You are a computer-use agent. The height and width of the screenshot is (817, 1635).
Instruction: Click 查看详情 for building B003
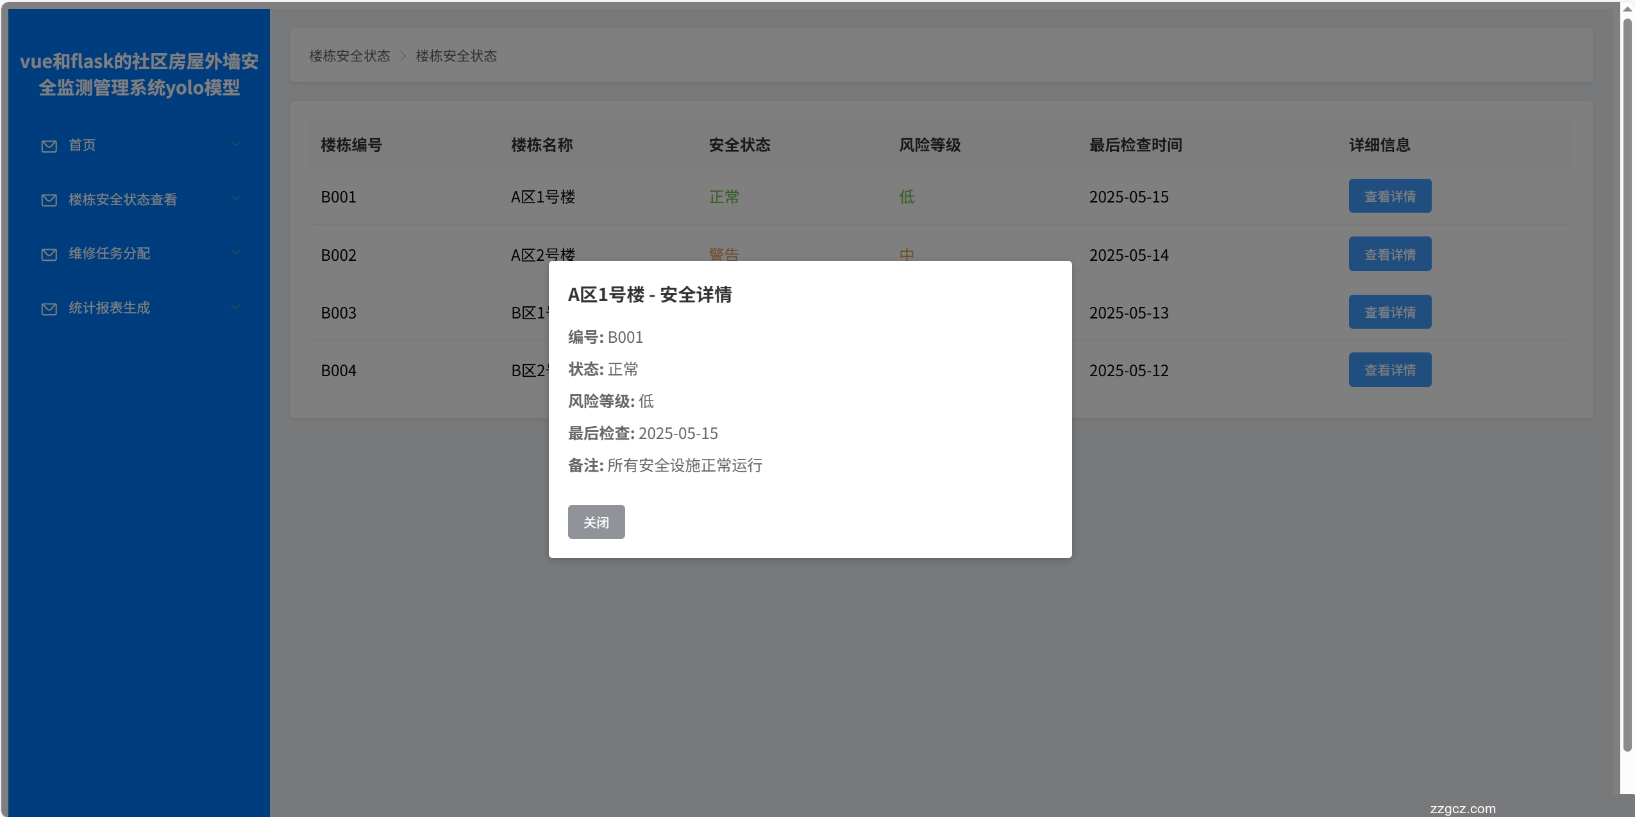click(x=1389, y=312)
